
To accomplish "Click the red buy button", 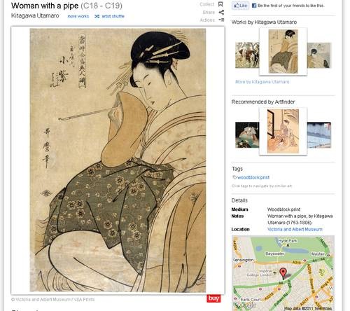I will point(213,298).
